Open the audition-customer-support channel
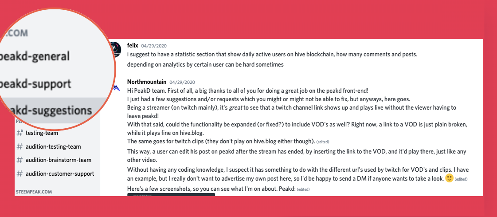The width and height of the screenshot is (497, 217). pyautogui.click(x=60, y=174)
